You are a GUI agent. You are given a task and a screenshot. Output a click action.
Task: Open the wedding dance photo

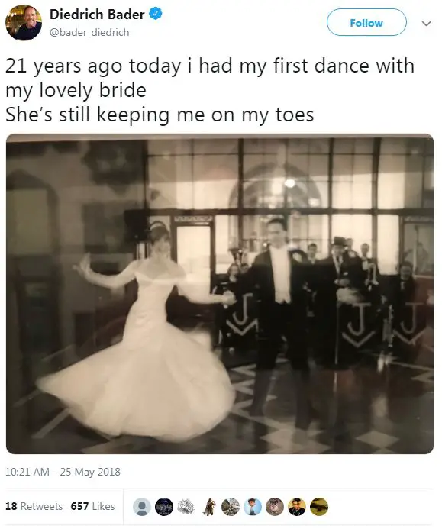click(220, 294)
